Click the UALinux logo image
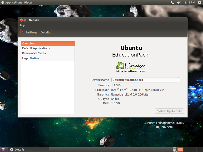Viewport: 203px width, 152px height. click(130, 67)
